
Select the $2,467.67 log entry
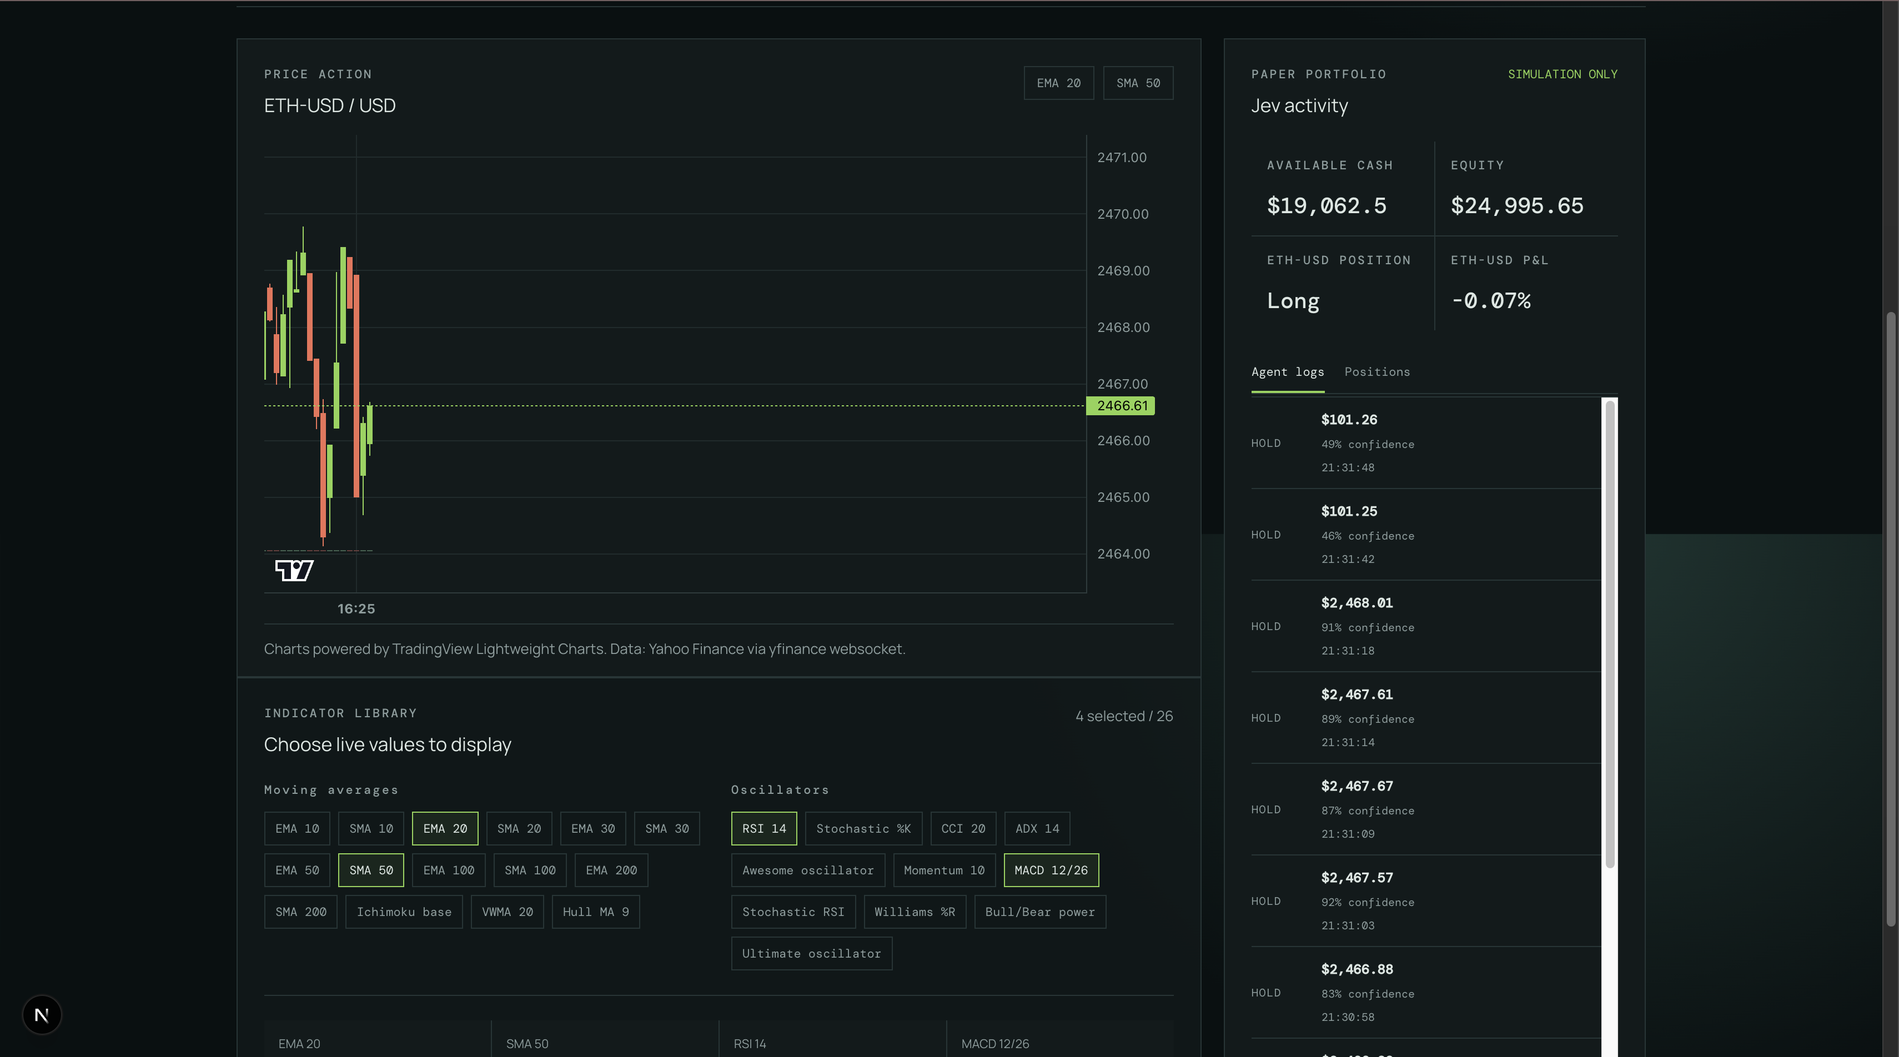1426,809
